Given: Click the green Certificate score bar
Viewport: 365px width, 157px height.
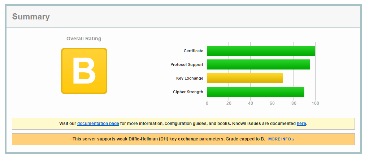Looking at the screenshot, I should click(x=261, y=51).
